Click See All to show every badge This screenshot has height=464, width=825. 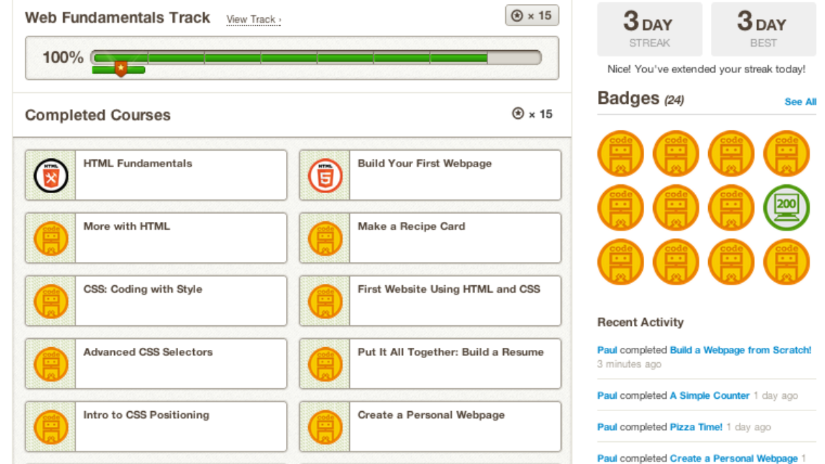click(x=800, y=102)
